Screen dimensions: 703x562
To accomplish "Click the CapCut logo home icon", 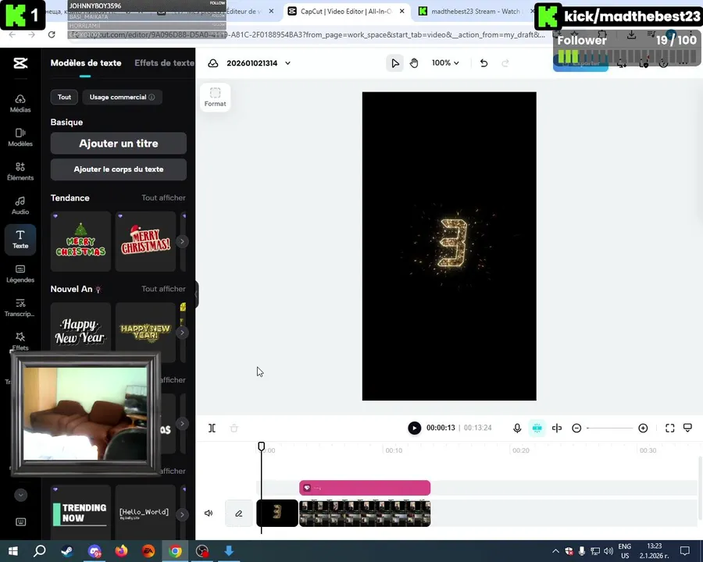I will (20, 63).
